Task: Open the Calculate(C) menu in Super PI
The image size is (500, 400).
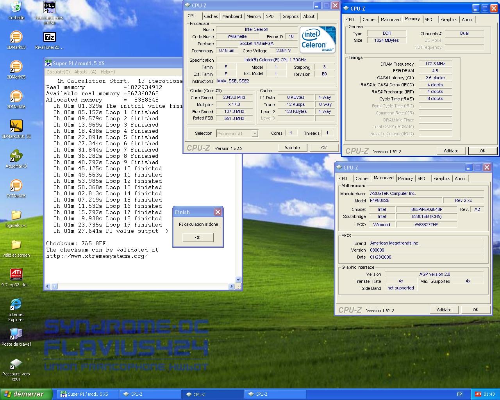Action: pos(58,72)
